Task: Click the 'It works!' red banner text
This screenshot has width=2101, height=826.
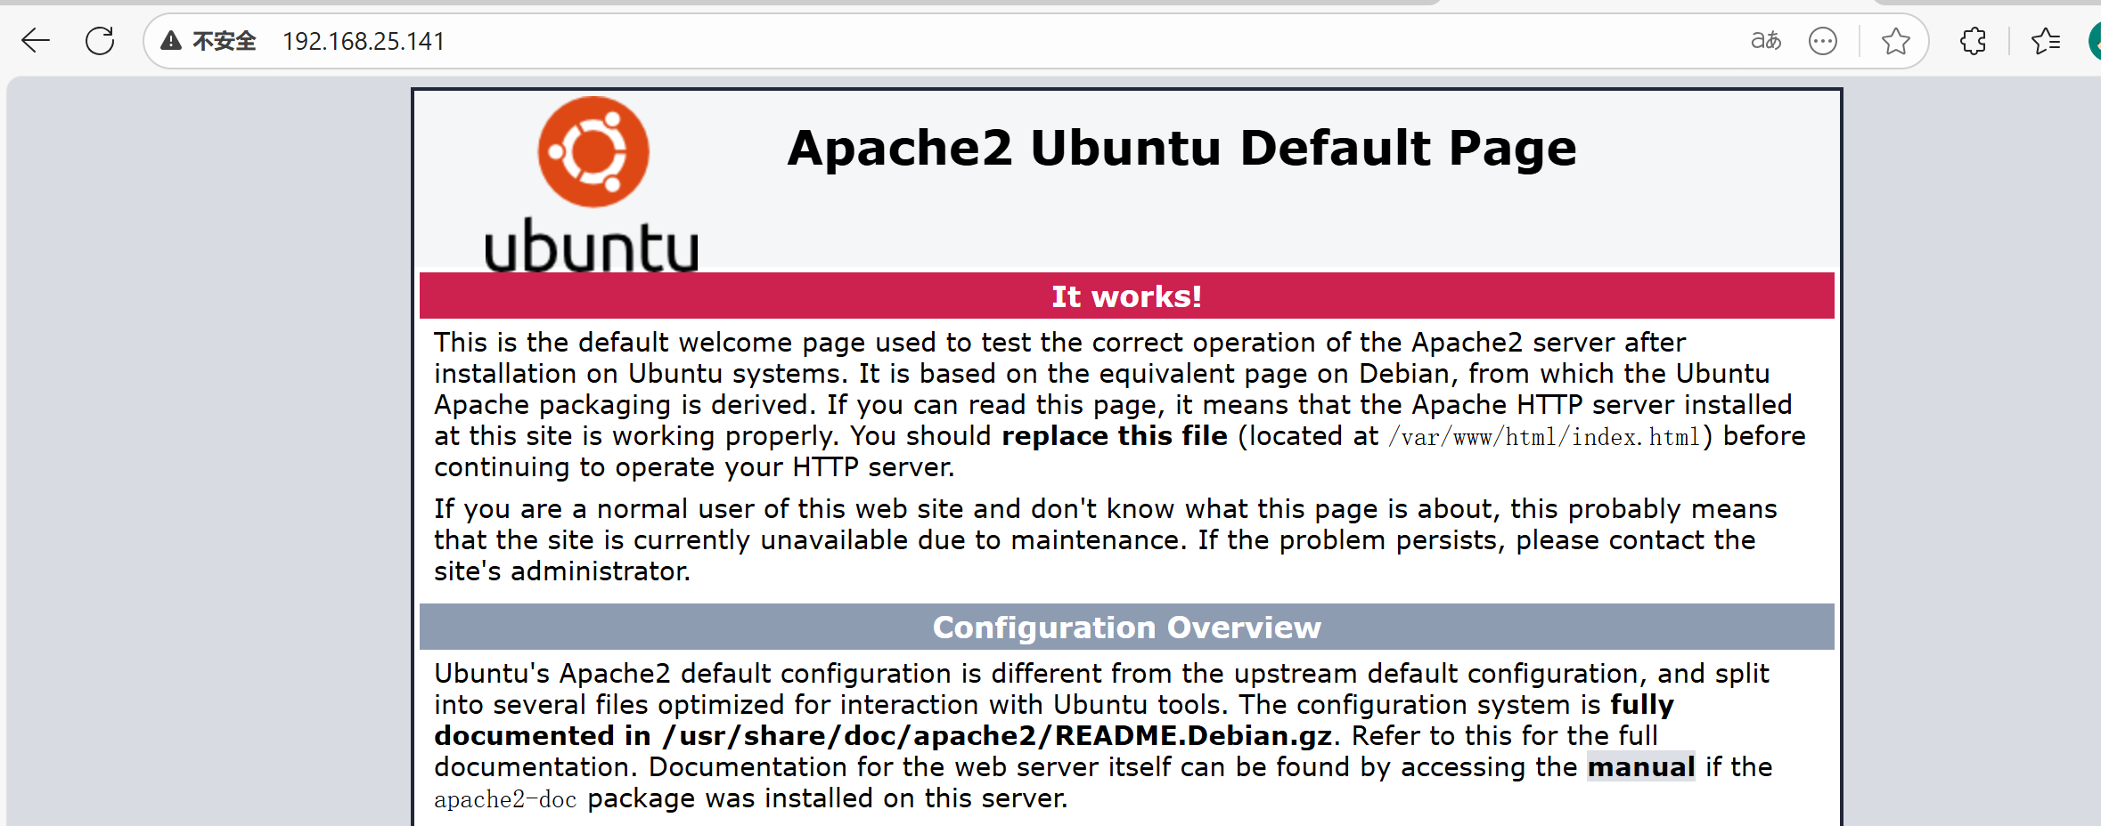Action: coord(1126,296)
